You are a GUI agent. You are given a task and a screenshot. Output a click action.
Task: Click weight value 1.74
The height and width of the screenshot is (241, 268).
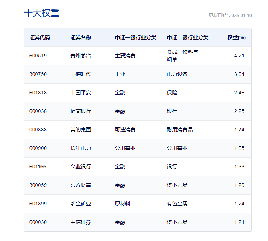[239, 130]
